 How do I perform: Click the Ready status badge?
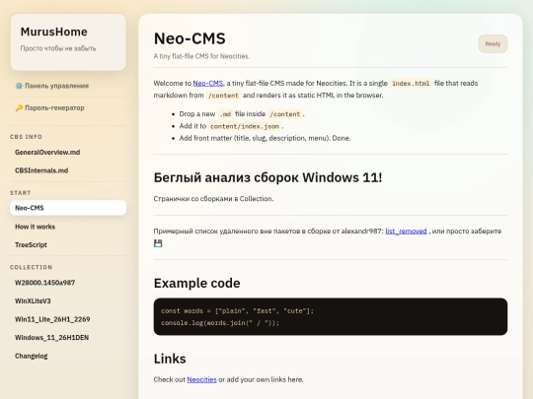click(x=493, y=43)
